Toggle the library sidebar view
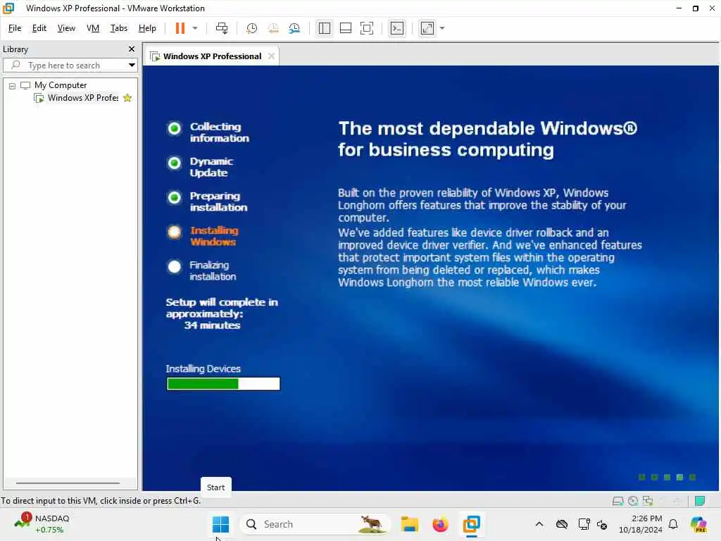Viewport: 721px width, 541px height. [324, 28]
